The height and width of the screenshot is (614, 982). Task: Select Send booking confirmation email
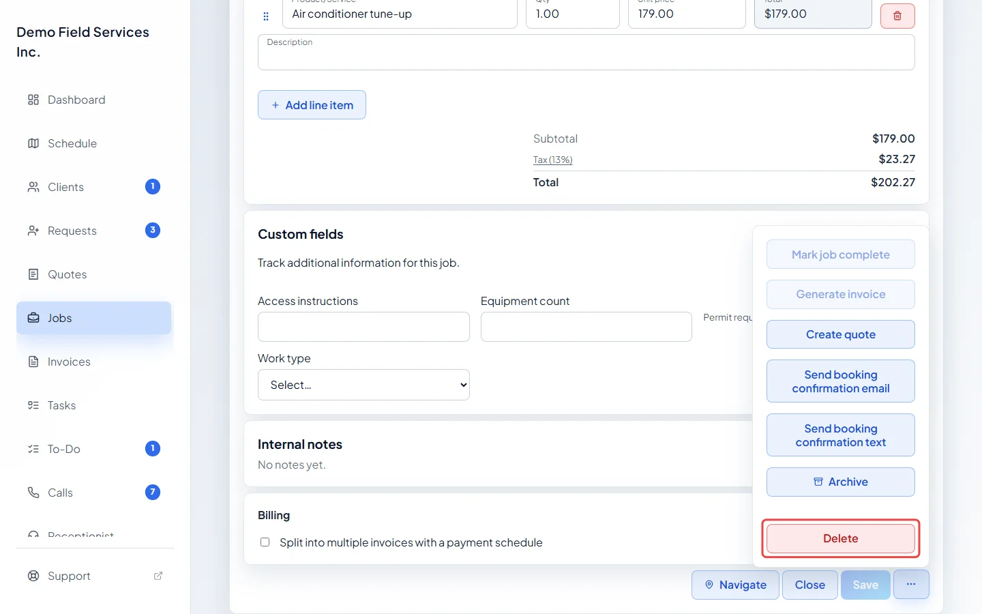(x=841, y=381)
